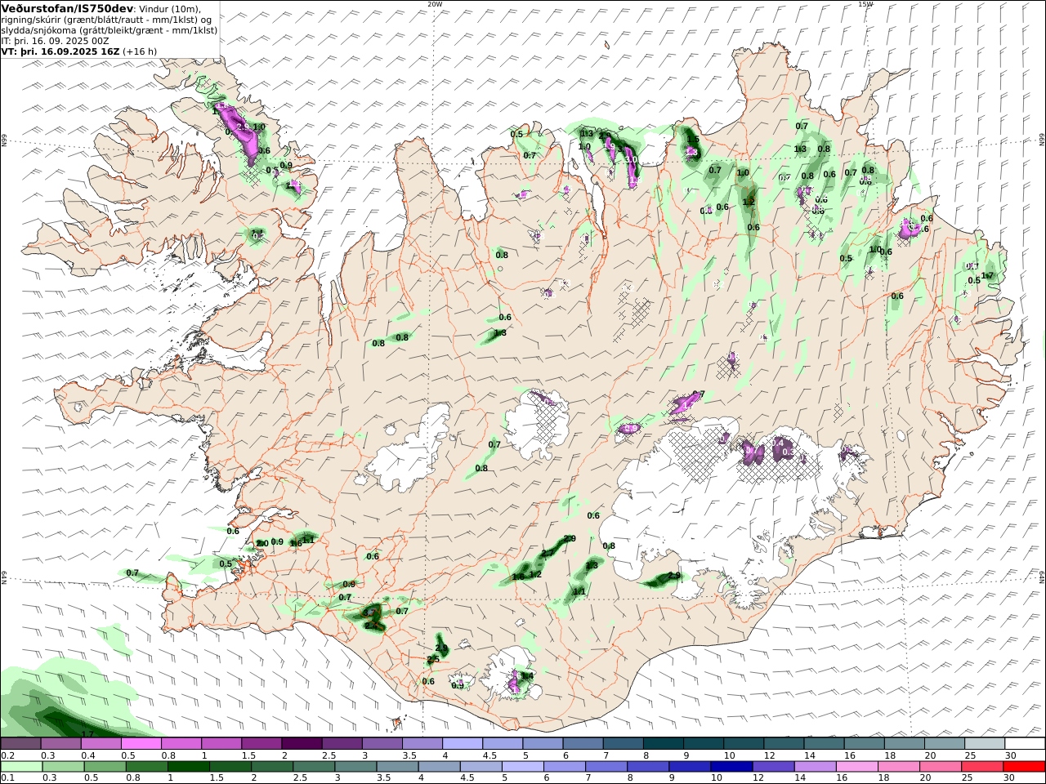Click the "0.1" label under the rain legend
1046x784 pixels.
[7, 778]
